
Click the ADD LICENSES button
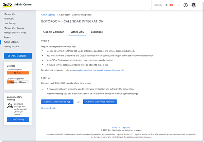pos(18,56)
